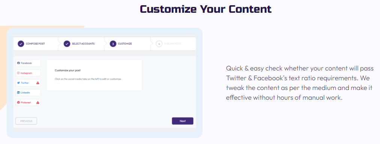Image resolution: width=380 pixels, height=144 pixels.
Task: Click the warning triangle beside Twitter
Action: [x=38, y=83]
